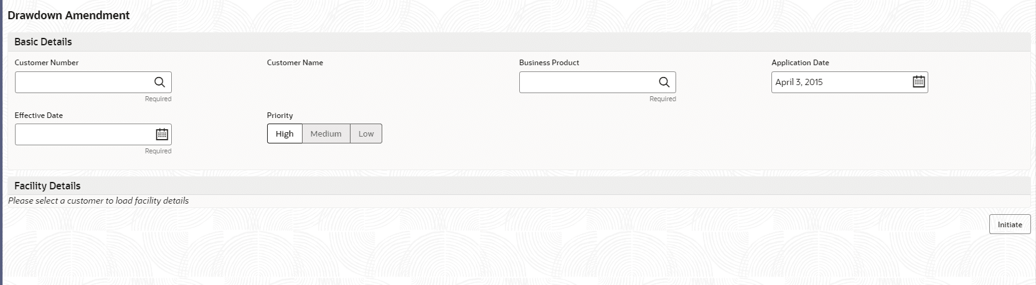Focus the Customer Number text field
1036x285 pixels.
point(82,82)
